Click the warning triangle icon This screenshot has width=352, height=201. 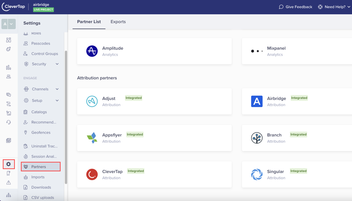9,182
